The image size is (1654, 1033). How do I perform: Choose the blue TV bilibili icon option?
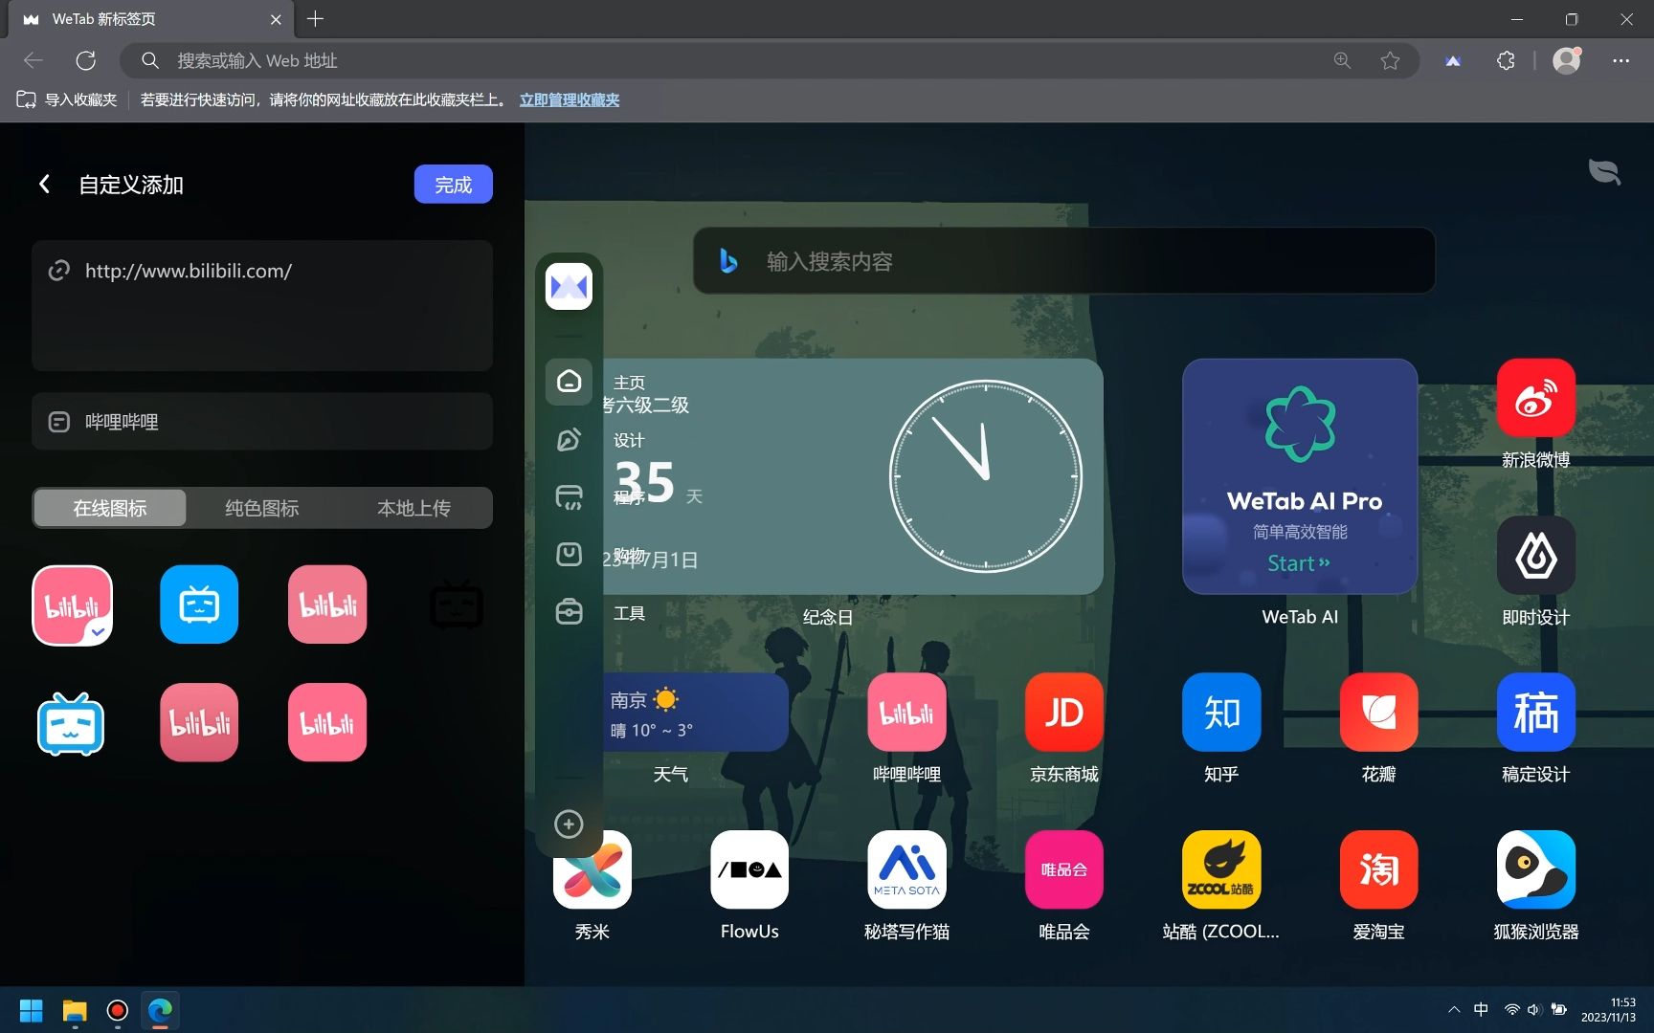[199, 604]
